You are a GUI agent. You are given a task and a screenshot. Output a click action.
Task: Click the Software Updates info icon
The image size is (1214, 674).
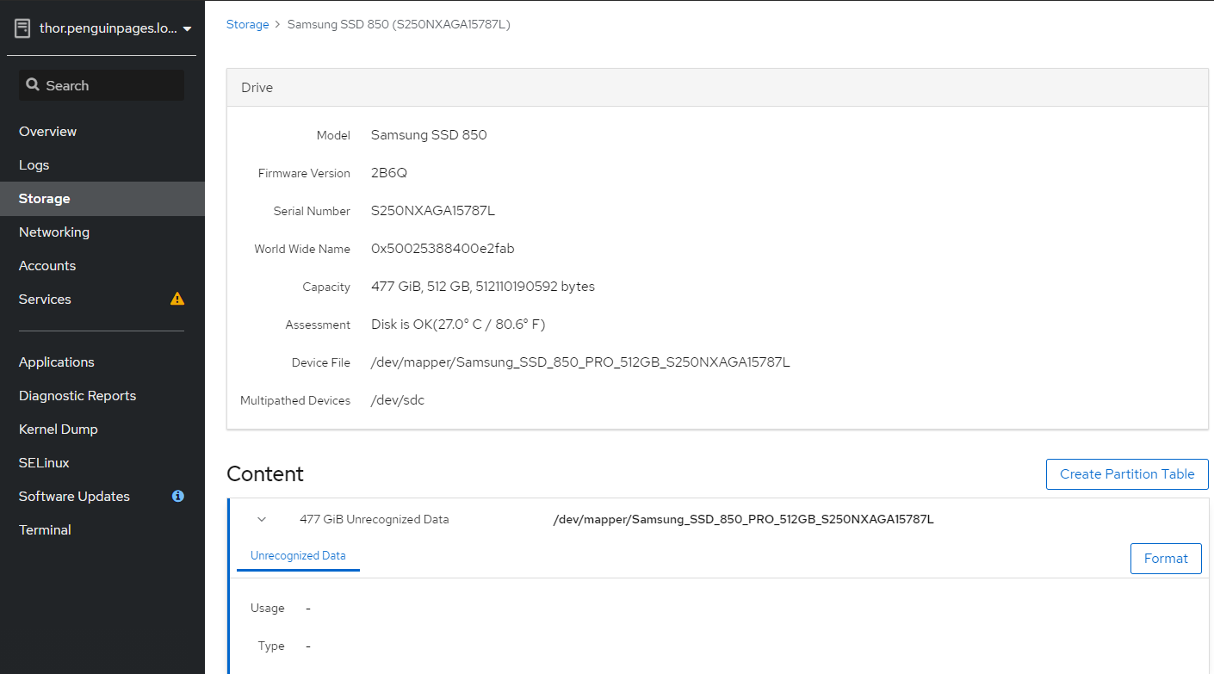178,497
